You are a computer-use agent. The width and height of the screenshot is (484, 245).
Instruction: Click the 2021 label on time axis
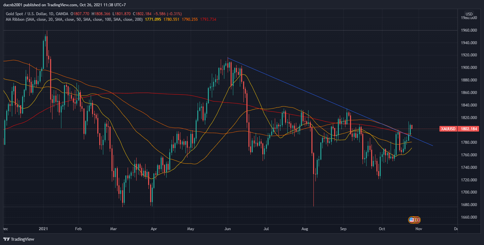click(43, 228)
